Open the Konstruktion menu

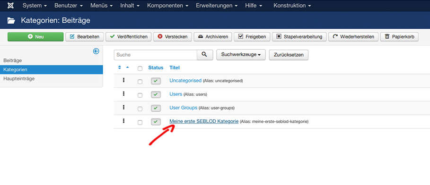[x=292, y=6]
